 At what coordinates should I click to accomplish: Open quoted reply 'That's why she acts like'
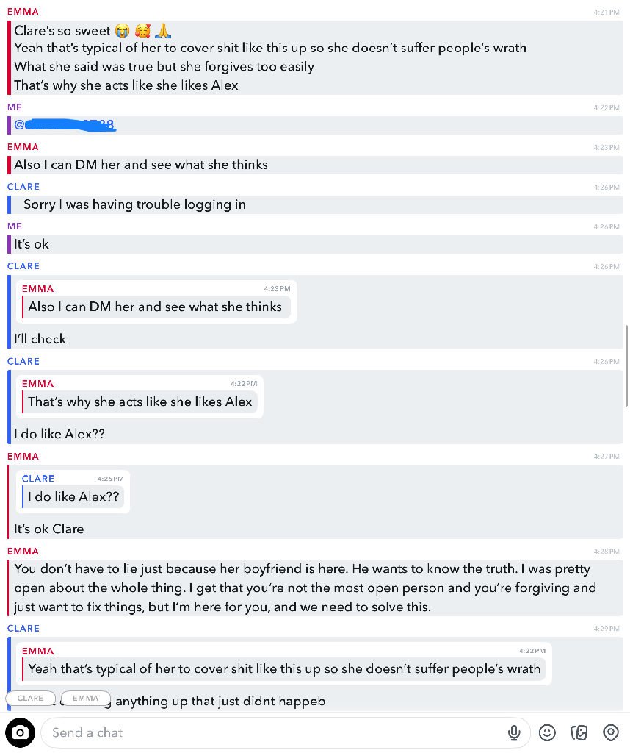(x=140, y=396)
